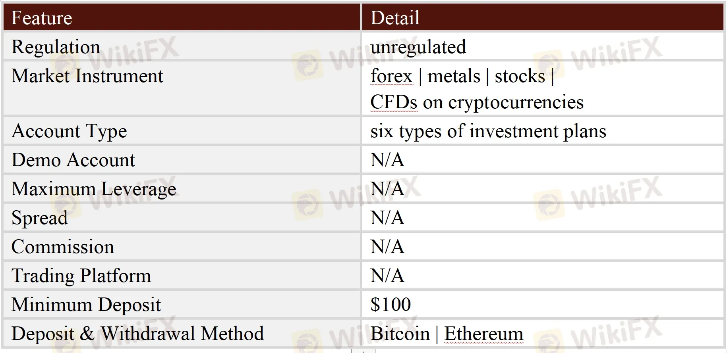Select the "Account Type" row label

[69, 131]
